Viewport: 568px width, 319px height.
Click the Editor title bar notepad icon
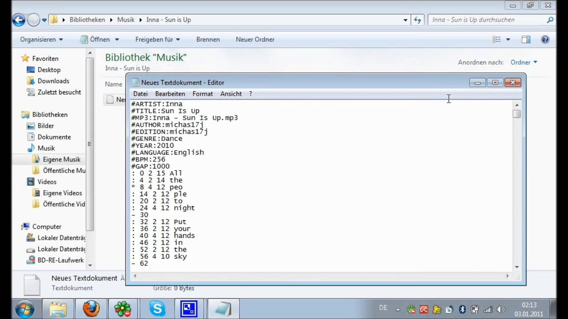[135, 82]
